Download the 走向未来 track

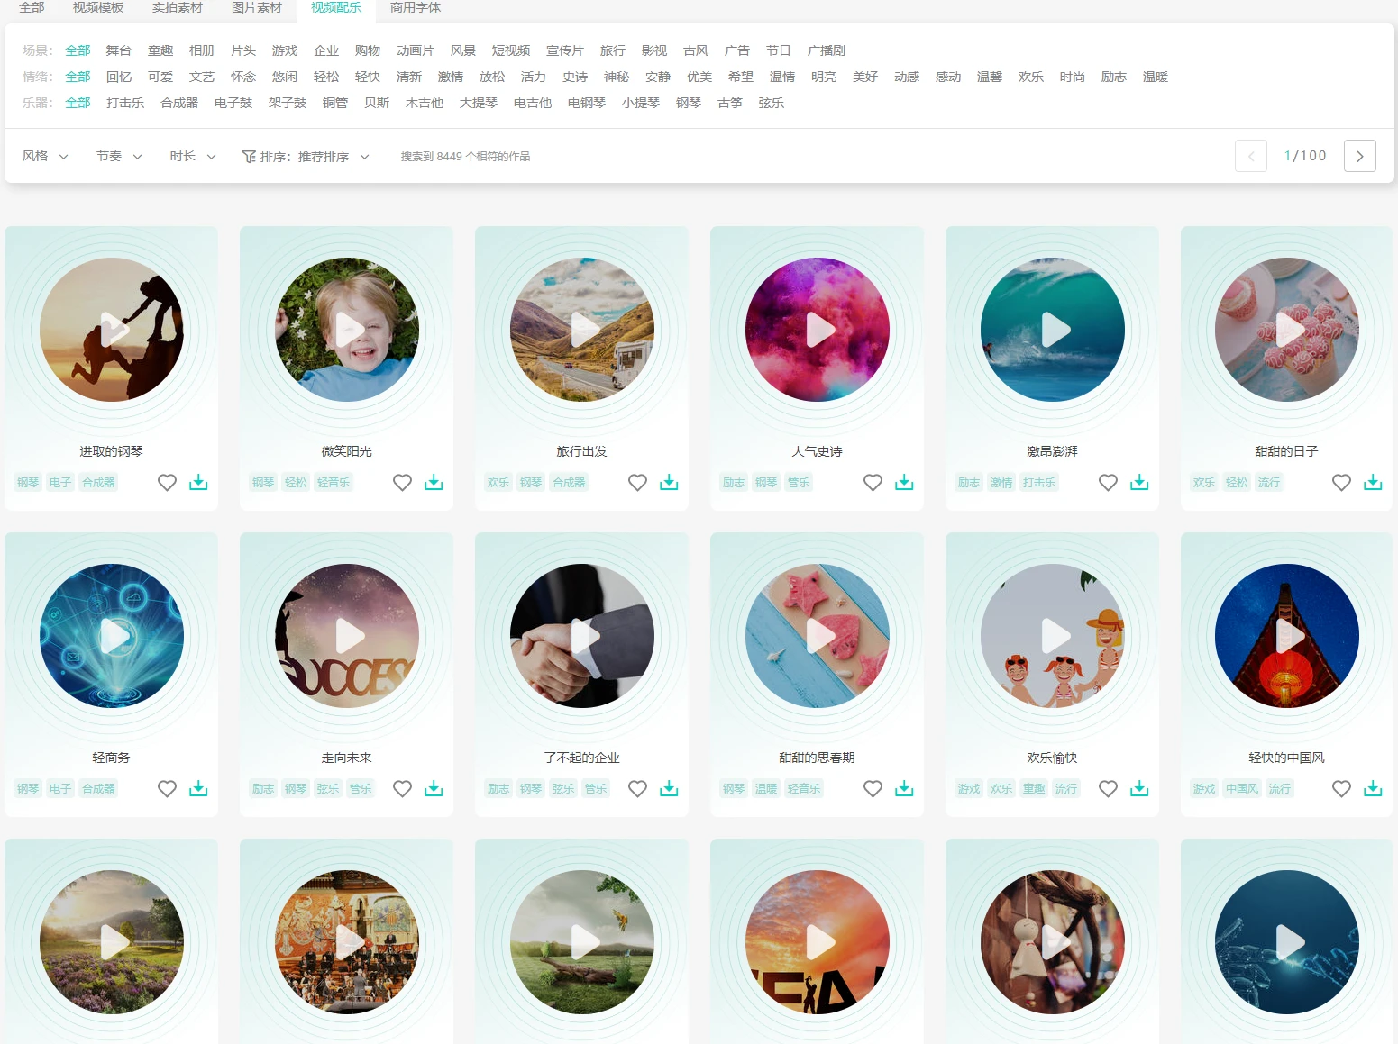(434, 789)
